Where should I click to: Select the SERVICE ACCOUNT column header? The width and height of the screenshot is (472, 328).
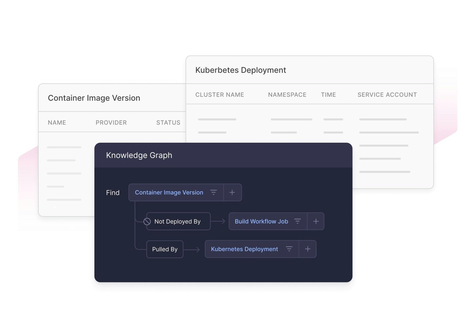pos(387,94)
